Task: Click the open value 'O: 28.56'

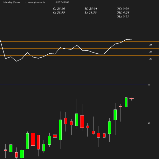Action: coord(59,9)
